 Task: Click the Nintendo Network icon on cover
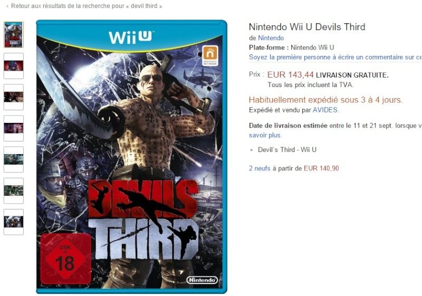pos(210,55)
